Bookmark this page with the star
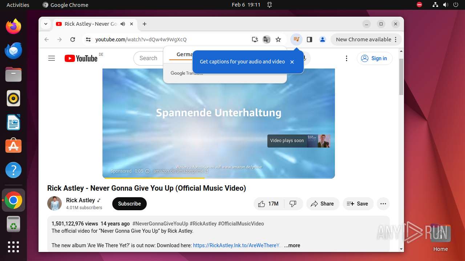 pos(278,40)
